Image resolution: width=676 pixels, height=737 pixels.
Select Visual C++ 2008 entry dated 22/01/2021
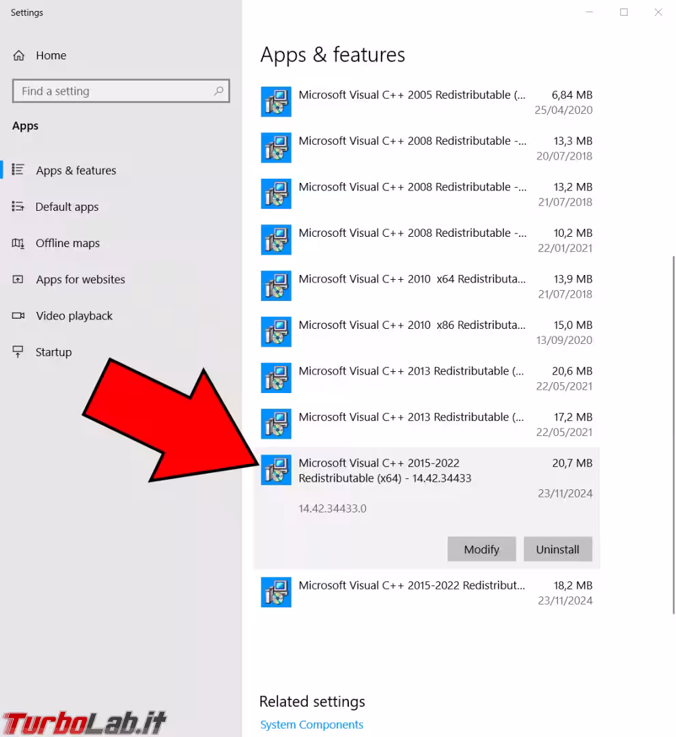point(427,240)
